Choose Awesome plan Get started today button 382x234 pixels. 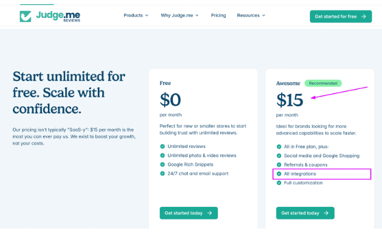(305, 213)
